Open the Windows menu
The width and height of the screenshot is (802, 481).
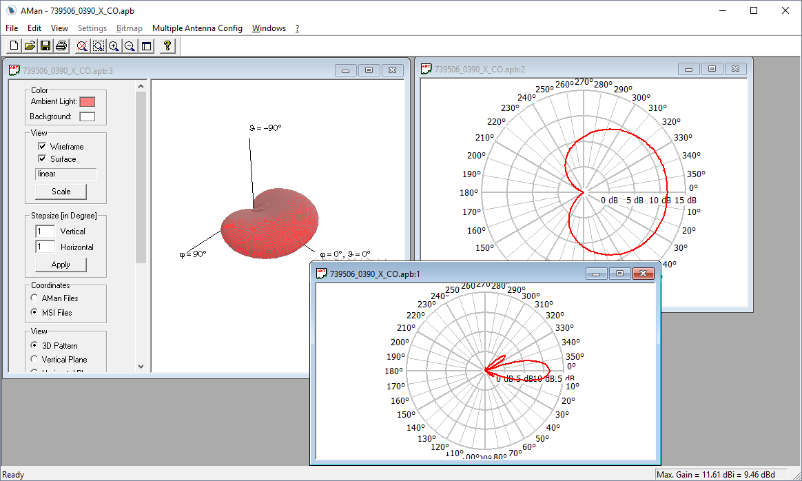269,28
